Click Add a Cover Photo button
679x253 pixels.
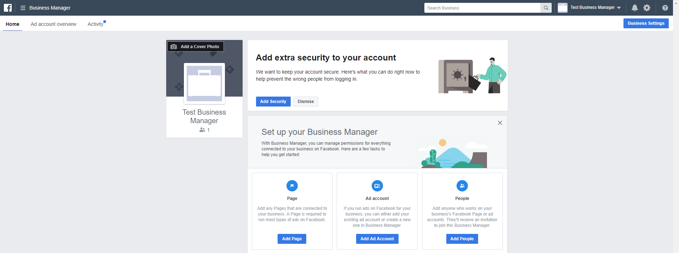(196, 47)
